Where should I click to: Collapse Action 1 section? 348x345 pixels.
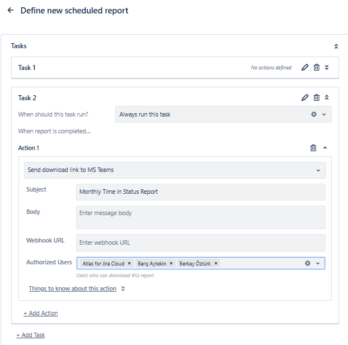pyautogui.click(x=325, y=148)
